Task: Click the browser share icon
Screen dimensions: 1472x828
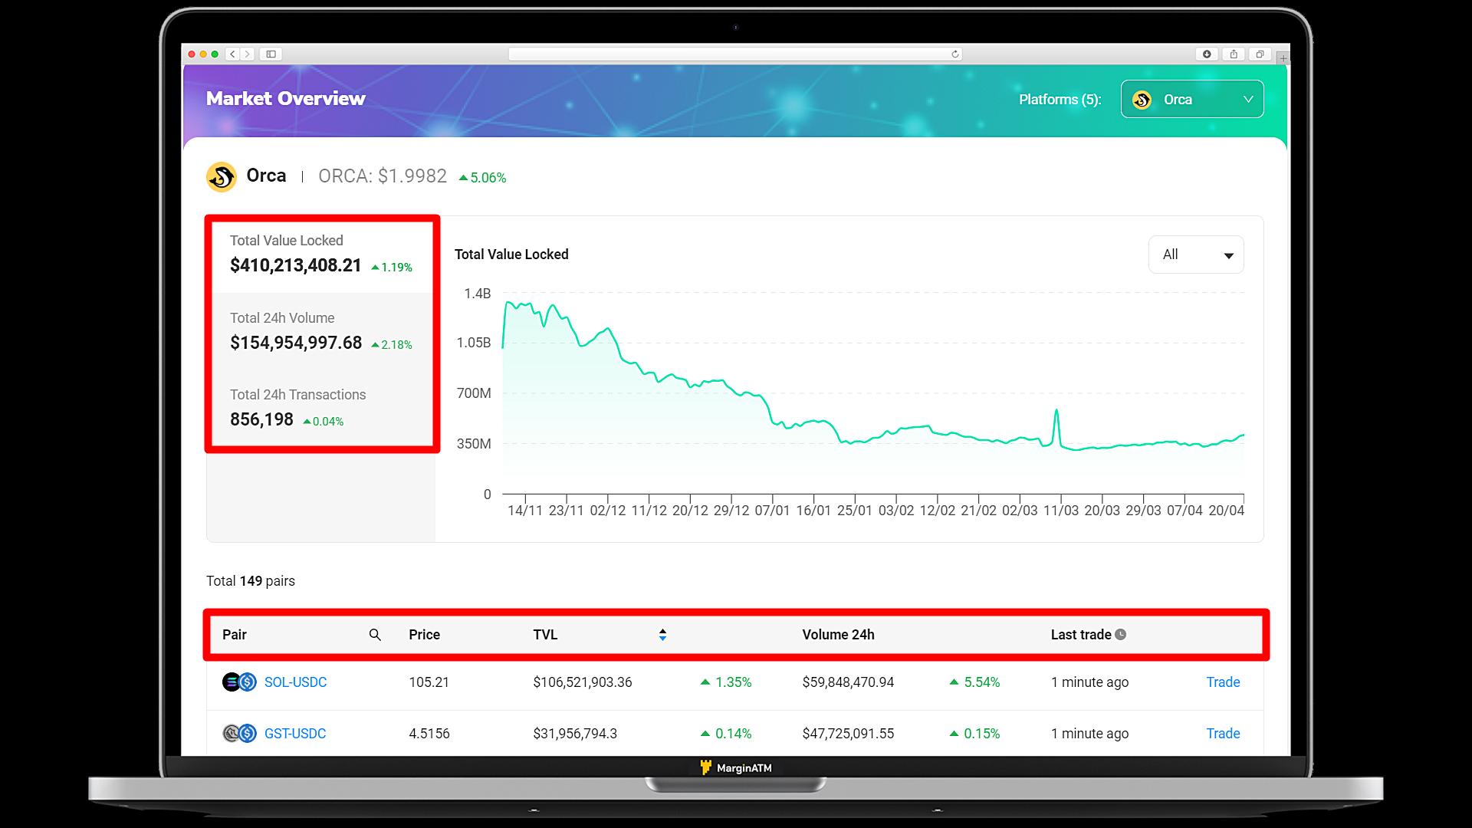Action: [x=1234, y=54]
